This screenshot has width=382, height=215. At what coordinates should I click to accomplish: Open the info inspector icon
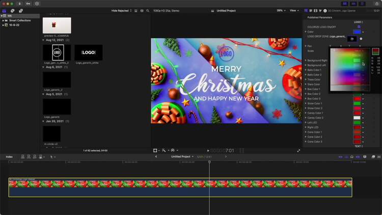pyautogui.click(x=325, y=11)
